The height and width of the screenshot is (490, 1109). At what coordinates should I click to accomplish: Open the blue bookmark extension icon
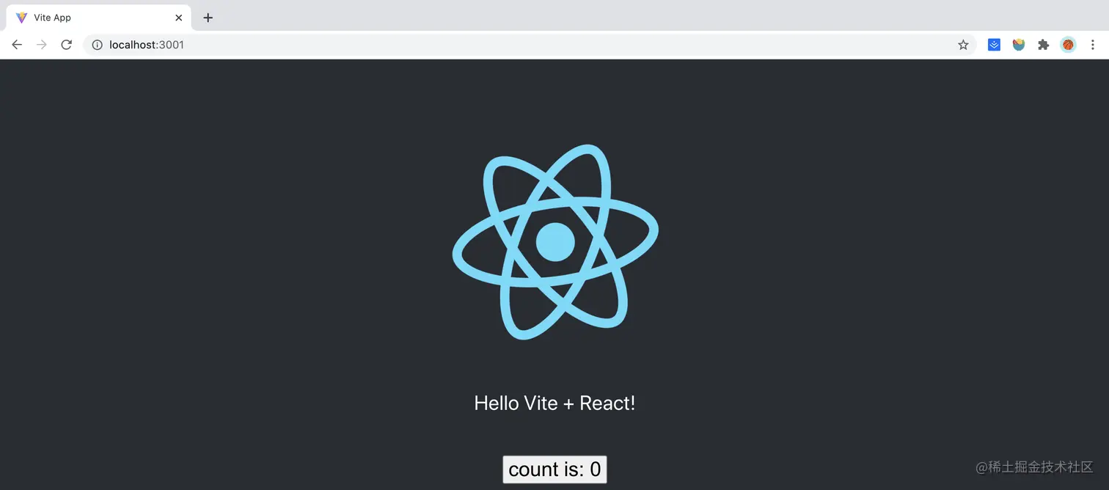(994, 45)
